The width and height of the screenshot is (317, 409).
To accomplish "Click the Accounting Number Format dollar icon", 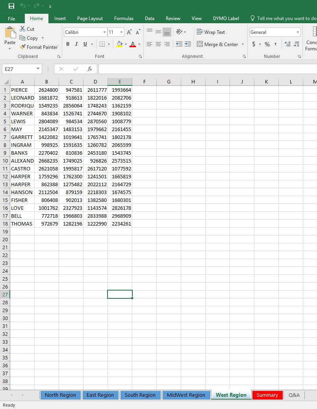I will click(254, 44).
